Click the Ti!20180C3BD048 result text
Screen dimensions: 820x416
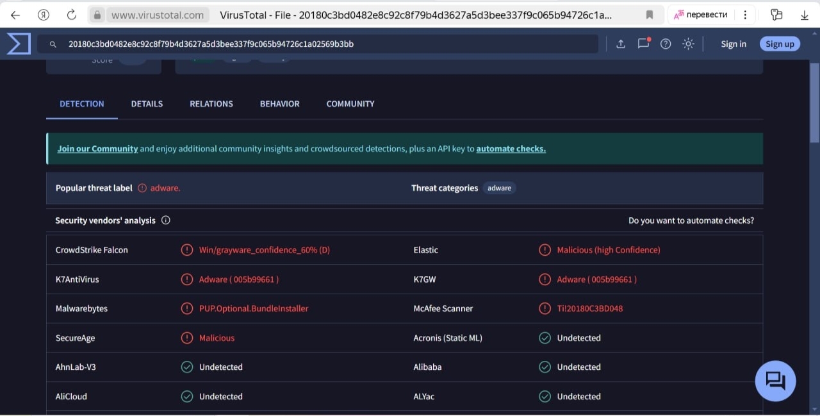click(590, 308)
